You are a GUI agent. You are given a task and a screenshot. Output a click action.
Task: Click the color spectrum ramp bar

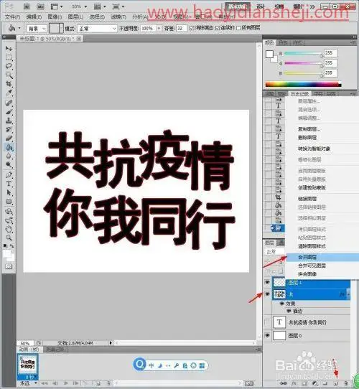303,85
